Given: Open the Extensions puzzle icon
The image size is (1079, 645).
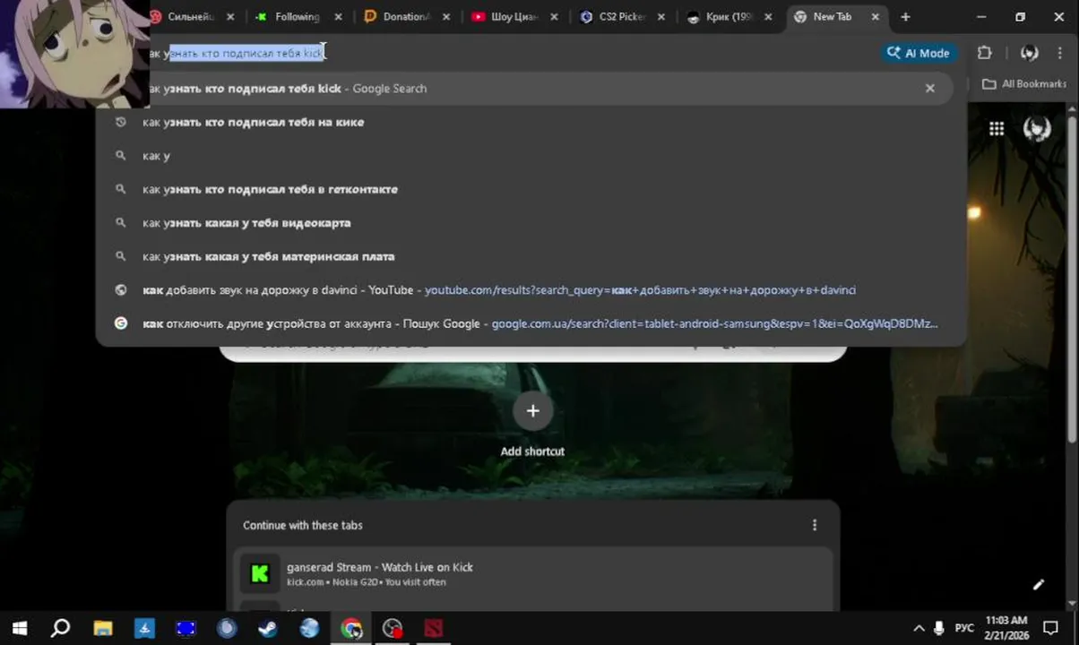Looking at the screenshot, I should click(984, 53).
